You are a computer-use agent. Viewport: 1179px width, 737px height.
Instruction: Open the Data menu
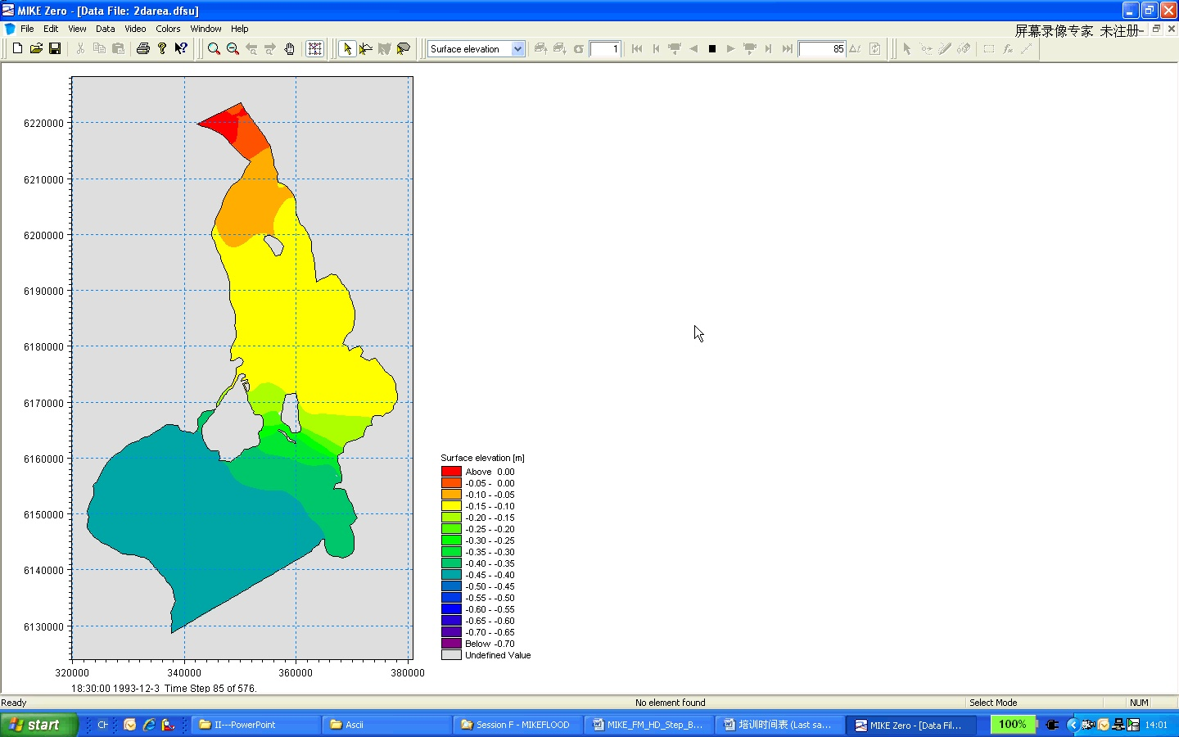pos(105,29)
